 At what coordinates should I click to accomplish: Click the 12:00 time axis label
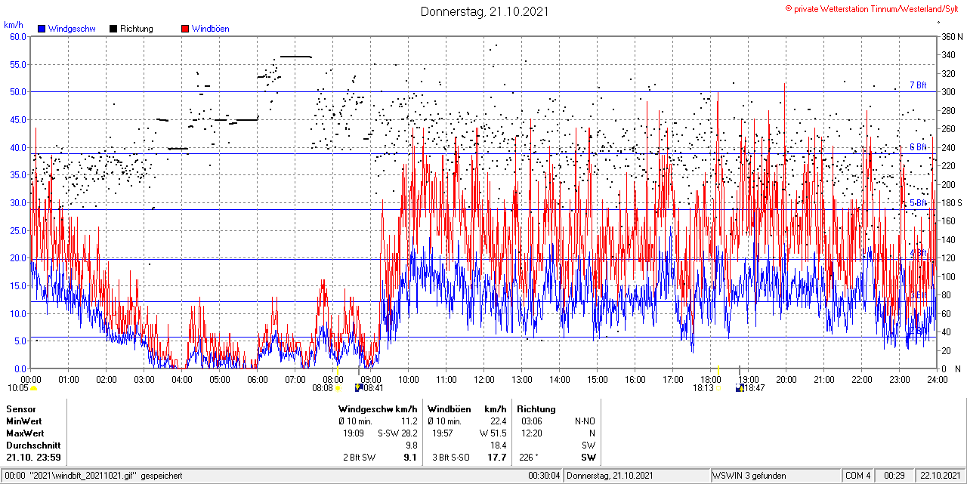[x=483, y=379]
